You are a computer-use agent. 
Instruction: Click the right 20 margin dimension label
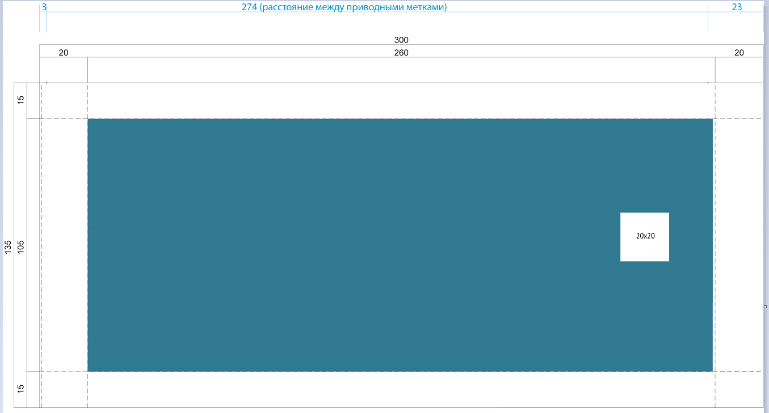(x=739, y=53)
